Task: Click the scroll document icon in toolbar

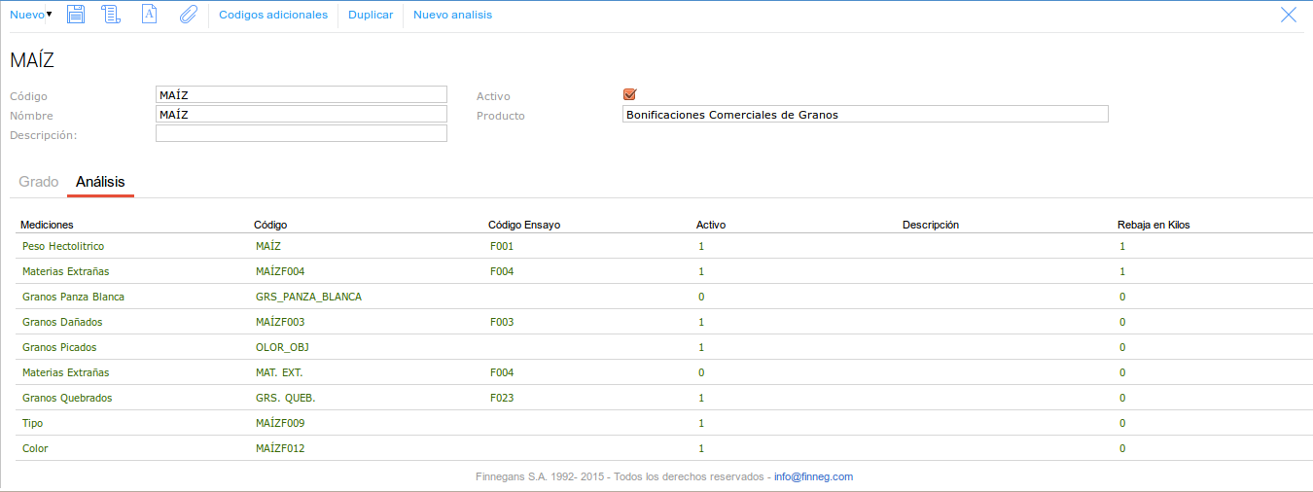Action: pyautogui.click(x=110, y=15)
